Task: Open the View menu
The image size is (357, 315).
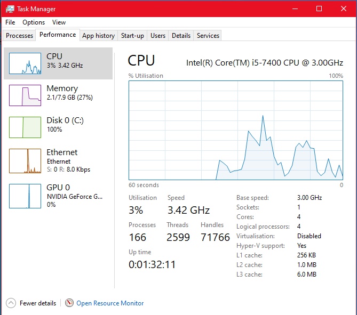Action: tap(59, 22)
